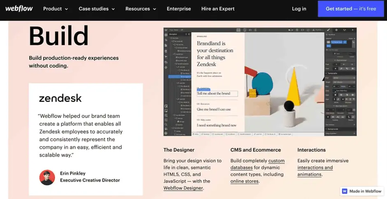387x199 pixels.
Task: Select "Tell me about the brand" box
Action: [x=217, y=93]
